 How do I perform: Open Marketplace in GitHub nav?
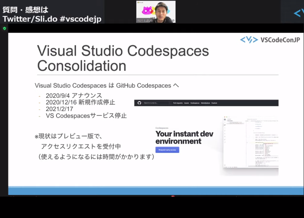(x=205, y=103)
